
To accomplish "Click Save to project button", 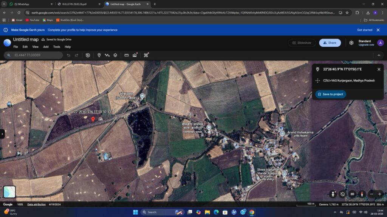I will pyautogui.click(x=330, y=94).
